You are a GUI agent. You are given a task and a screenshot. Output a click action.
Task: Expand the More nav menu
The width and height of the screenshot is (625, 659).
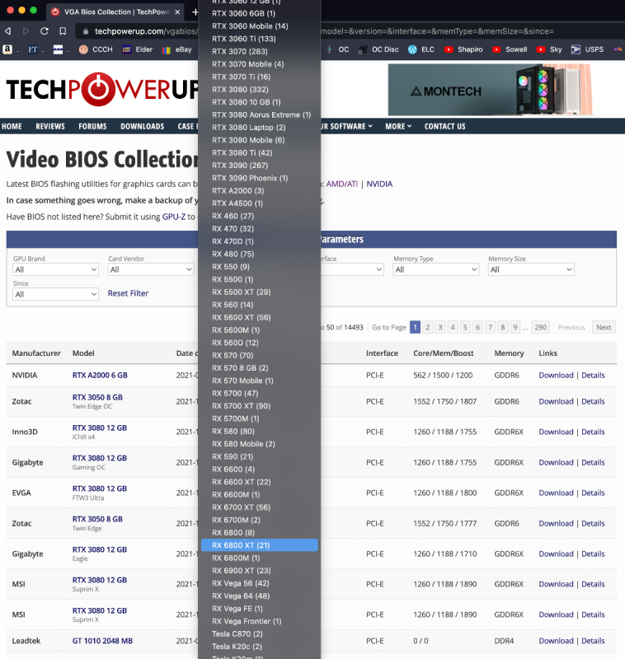coord(398,126)
